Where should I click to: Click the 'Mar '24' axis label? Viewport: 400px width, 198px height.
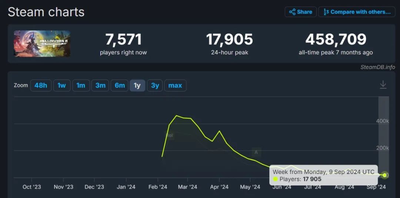tap(187, 187)
